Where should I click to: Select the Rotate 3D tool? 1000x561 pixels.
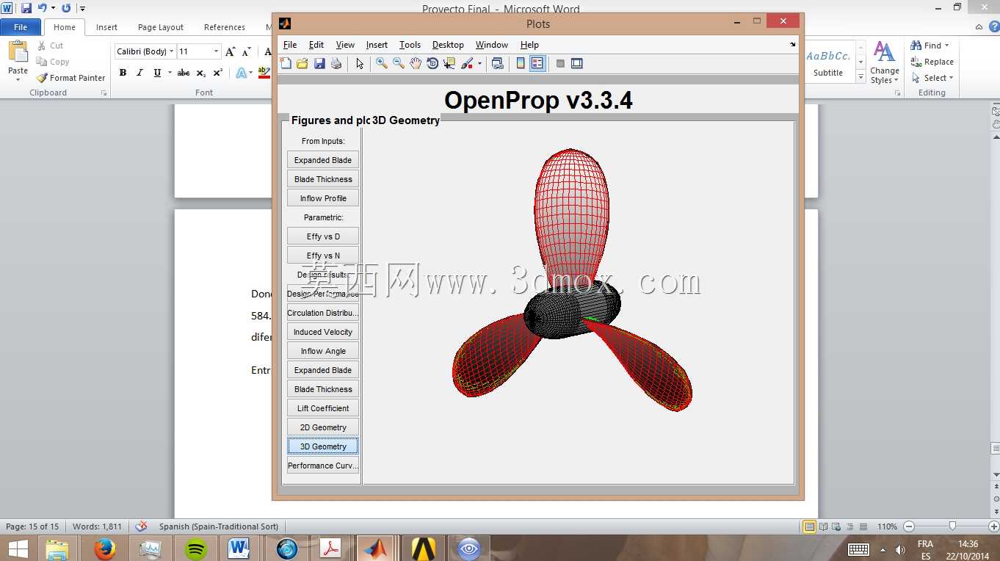coord(432,64)
